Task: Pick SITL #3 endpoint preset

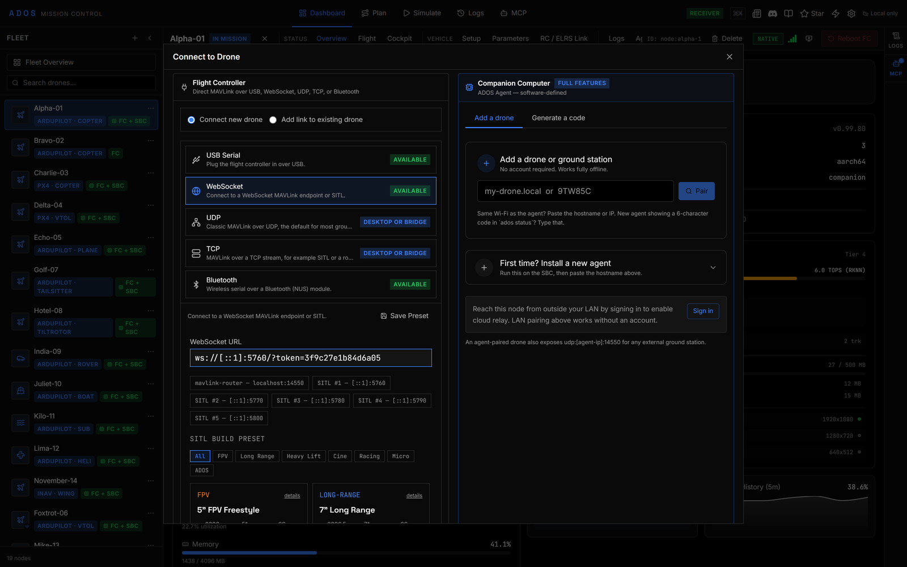Action: (311, 400)
